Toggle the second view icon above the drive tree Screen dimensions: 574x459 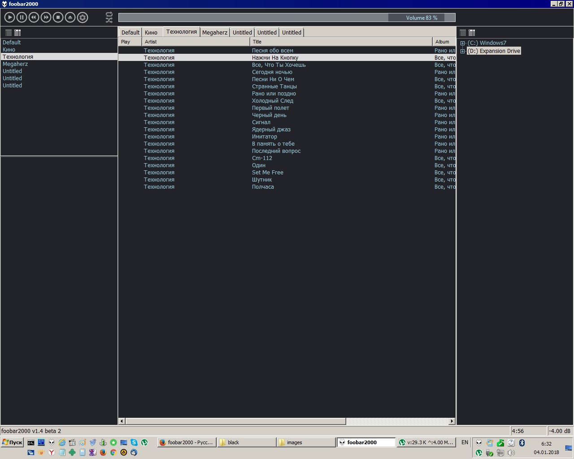(472, 33)
